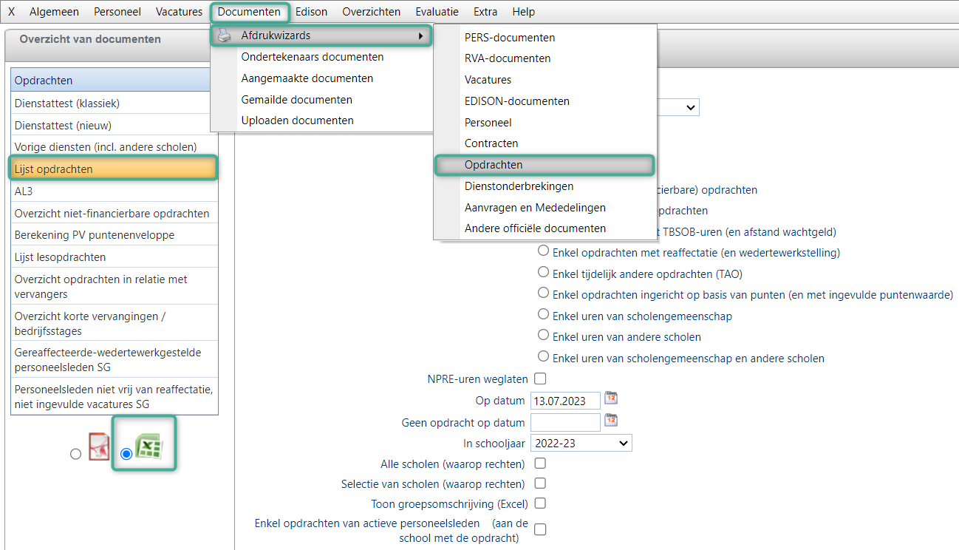The image size is (959, 550).
Task: Click the printer icon beside Afdrukwizards
Action: pos(225,35)
